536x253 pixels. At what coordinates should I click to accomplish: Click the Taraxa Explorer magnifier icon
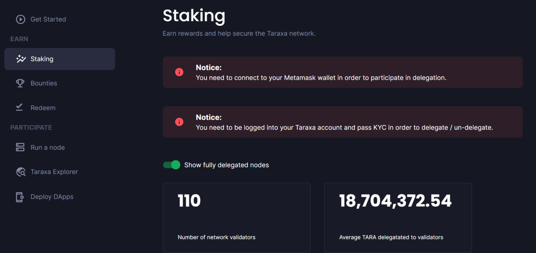[x=20, y=171]
